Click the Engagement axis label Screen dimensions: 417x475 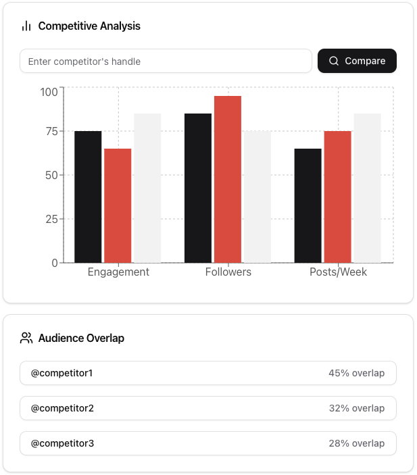(118, 272)
